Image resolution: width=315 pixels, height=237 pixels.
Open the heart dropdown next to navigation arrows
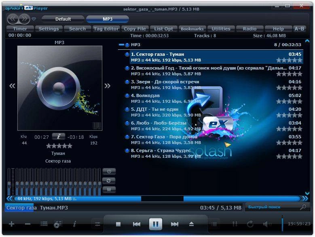click(34, 19)
